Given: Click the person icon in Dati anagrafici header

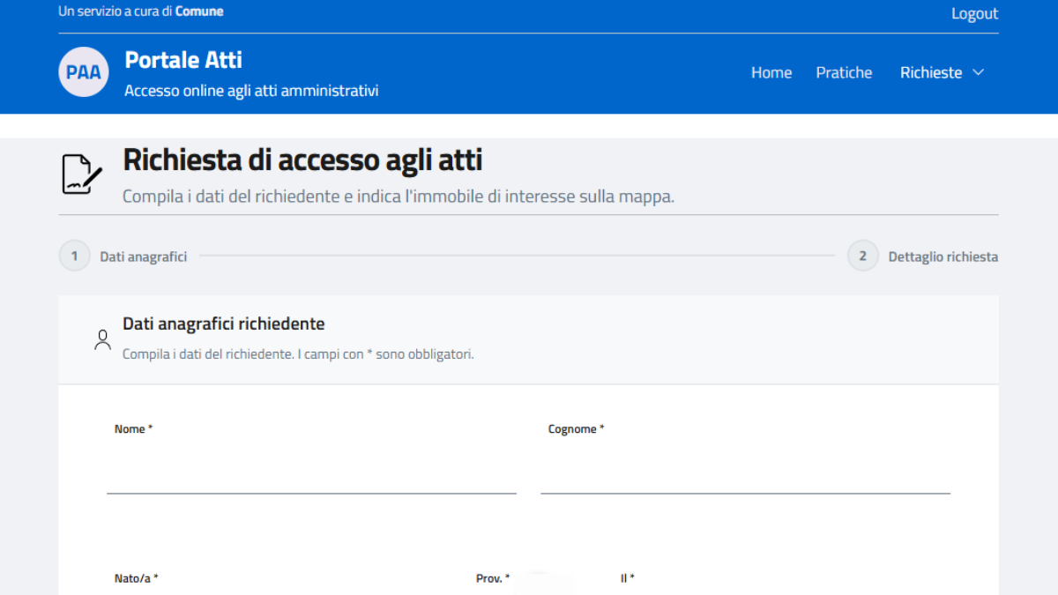Looking at the screenshot, I should 103,340.
